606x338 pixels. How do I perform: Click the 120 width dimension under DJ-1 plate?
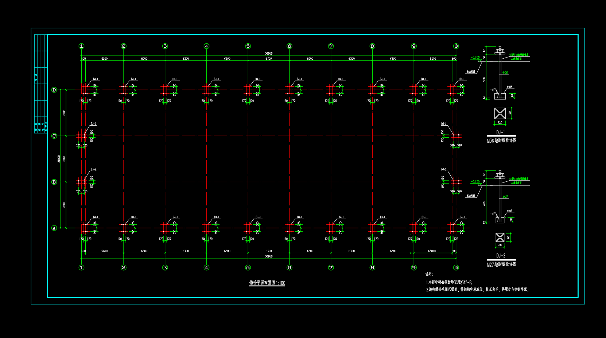coord(500,122)
